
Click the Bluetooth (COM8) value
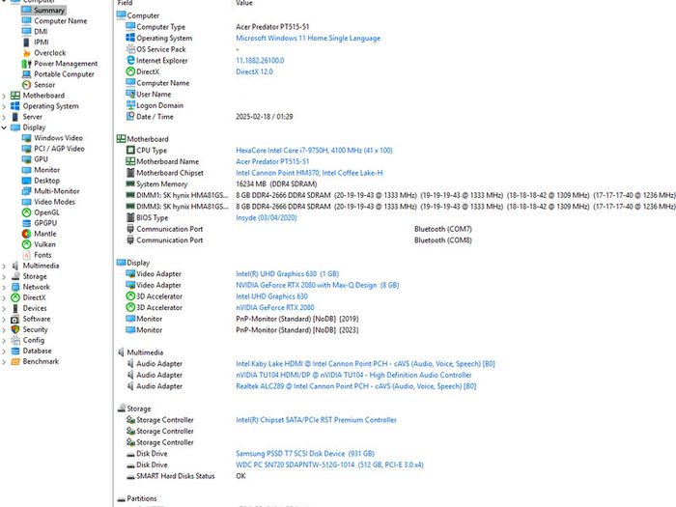tap(442, 240)
